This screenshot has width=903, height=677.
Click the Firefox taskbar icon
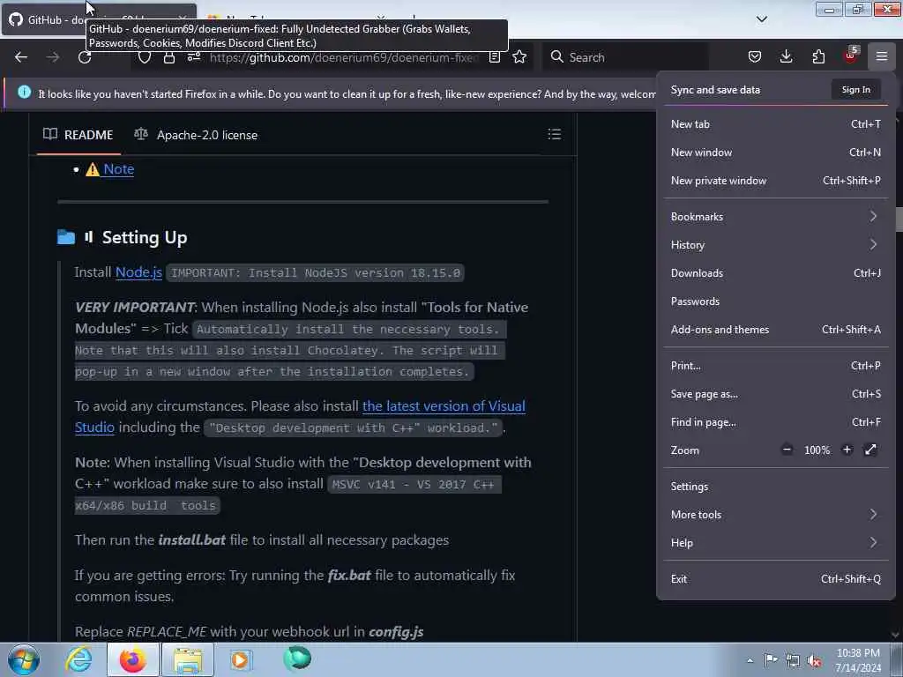click(132, 659)
